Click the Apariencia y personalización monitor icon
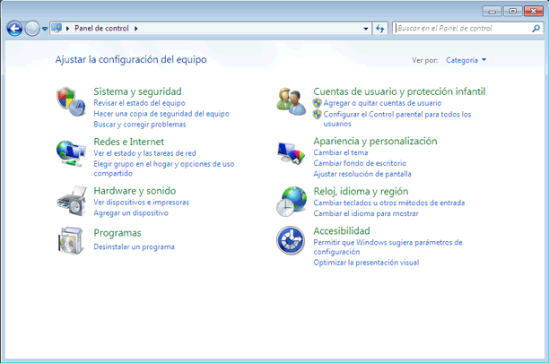This screenshot has height=363, width=549. pyautogui.click(x=291, y=151)
